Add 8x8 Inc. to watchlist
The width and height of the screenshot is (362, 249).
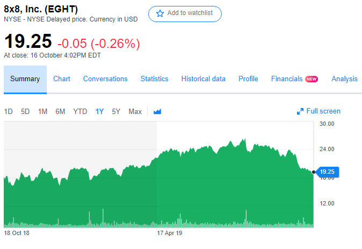(x=185, y=14)
